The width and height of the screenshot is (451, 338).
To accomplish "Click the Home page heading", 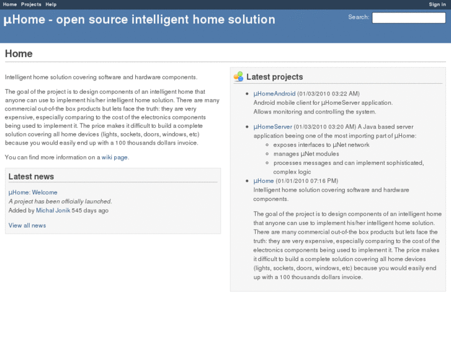I will click(19, 54).
